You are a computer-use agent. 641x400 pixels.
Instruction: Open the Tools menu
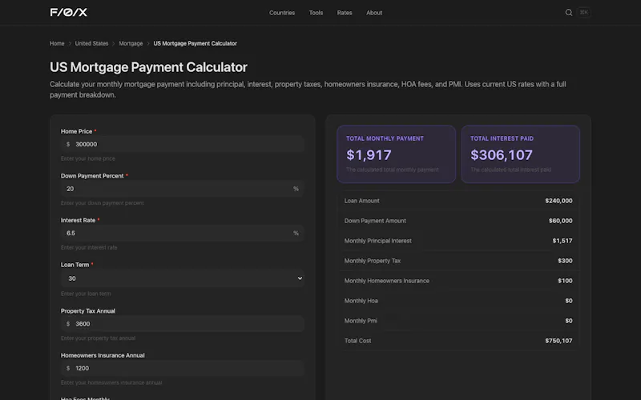coord(316,13)
